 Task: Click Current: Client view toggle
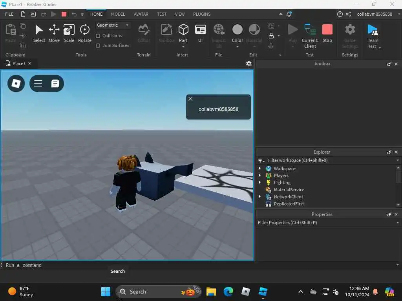click(x=310, y=36)
